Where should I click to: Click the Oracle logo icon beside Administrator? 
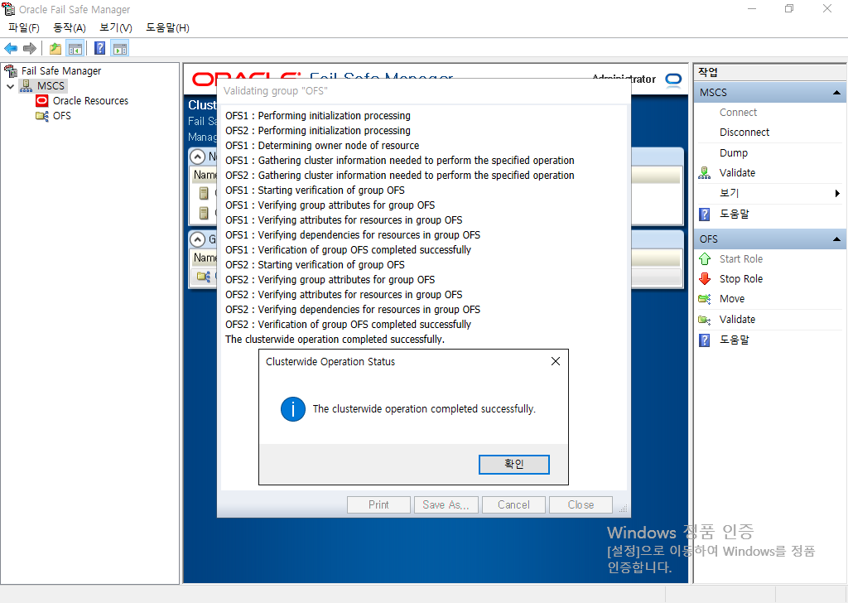[x=673, y=80]
